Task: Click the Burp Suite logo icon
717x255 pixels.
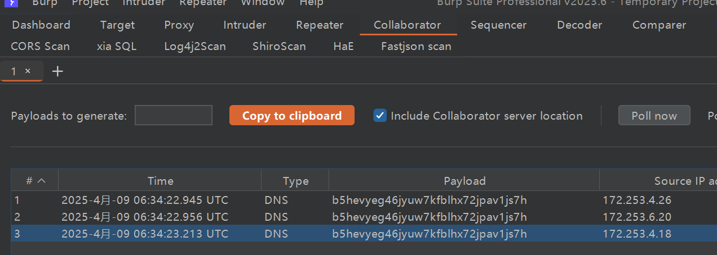Action: click(10, 3)
